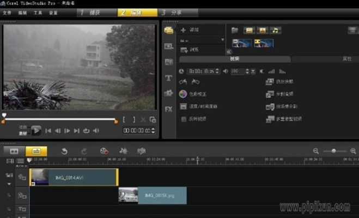Click the Color Correction icon
The image size is (359, 218).
tap(184, 94)
